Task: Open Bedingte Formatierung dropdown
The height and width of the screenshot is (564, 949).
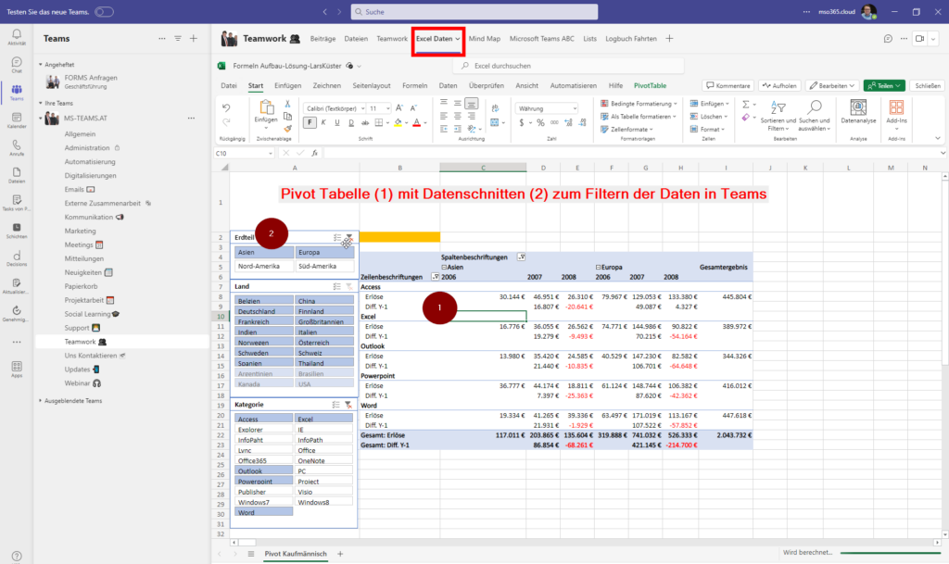Action: pos(639,104)
